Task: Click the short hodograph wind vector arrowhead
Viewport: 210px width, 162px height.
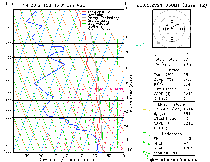Action: [x=167, y=25]
